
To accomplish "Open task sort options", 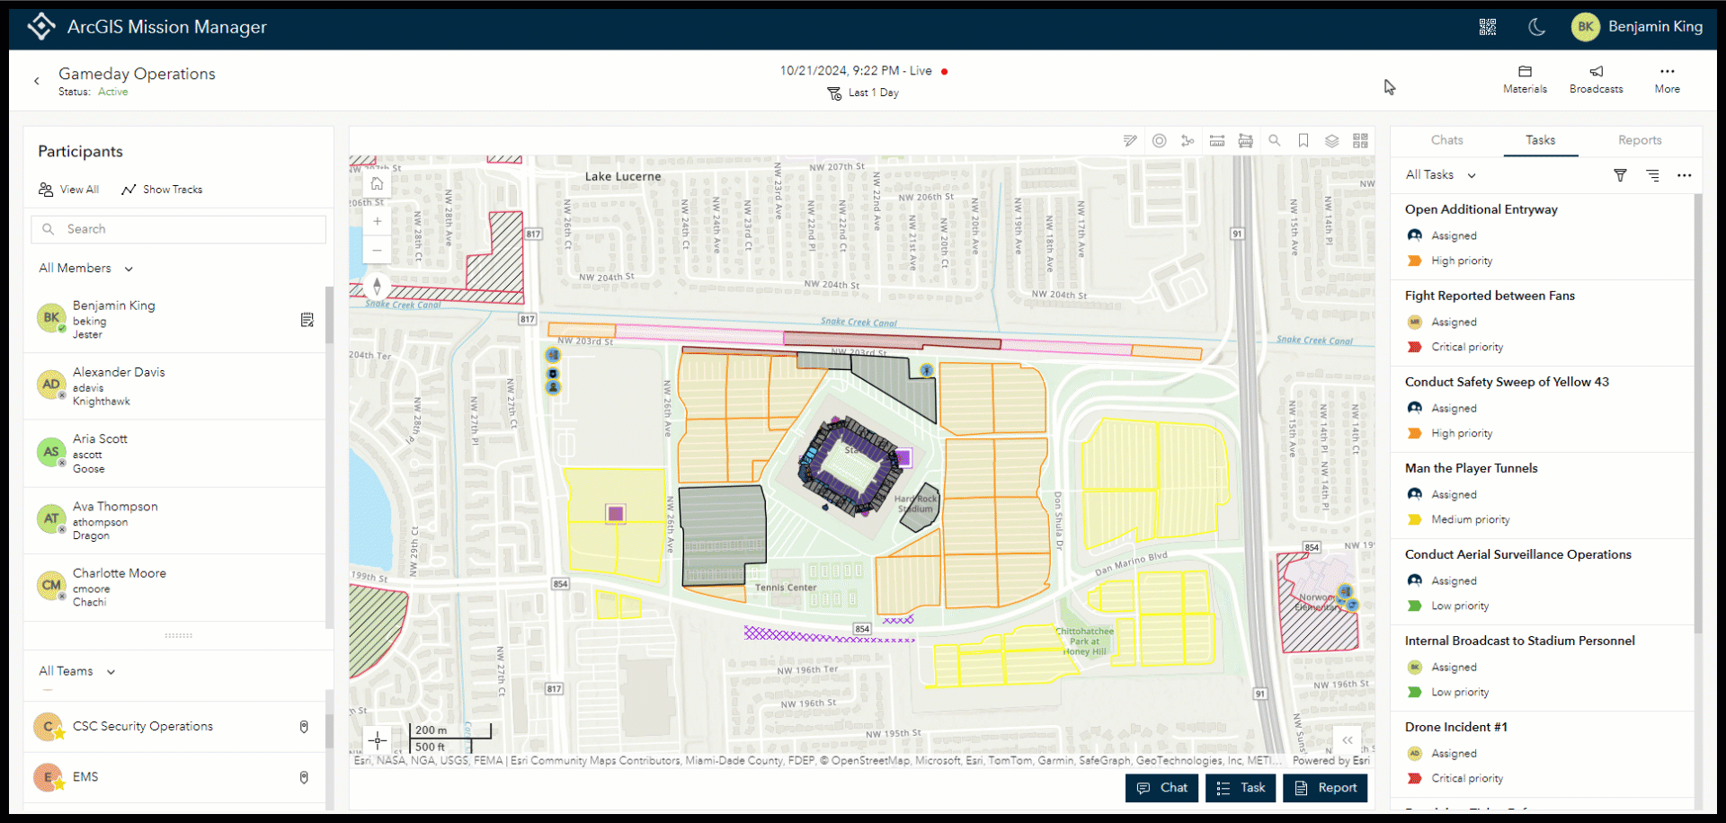I will 1652,175.
